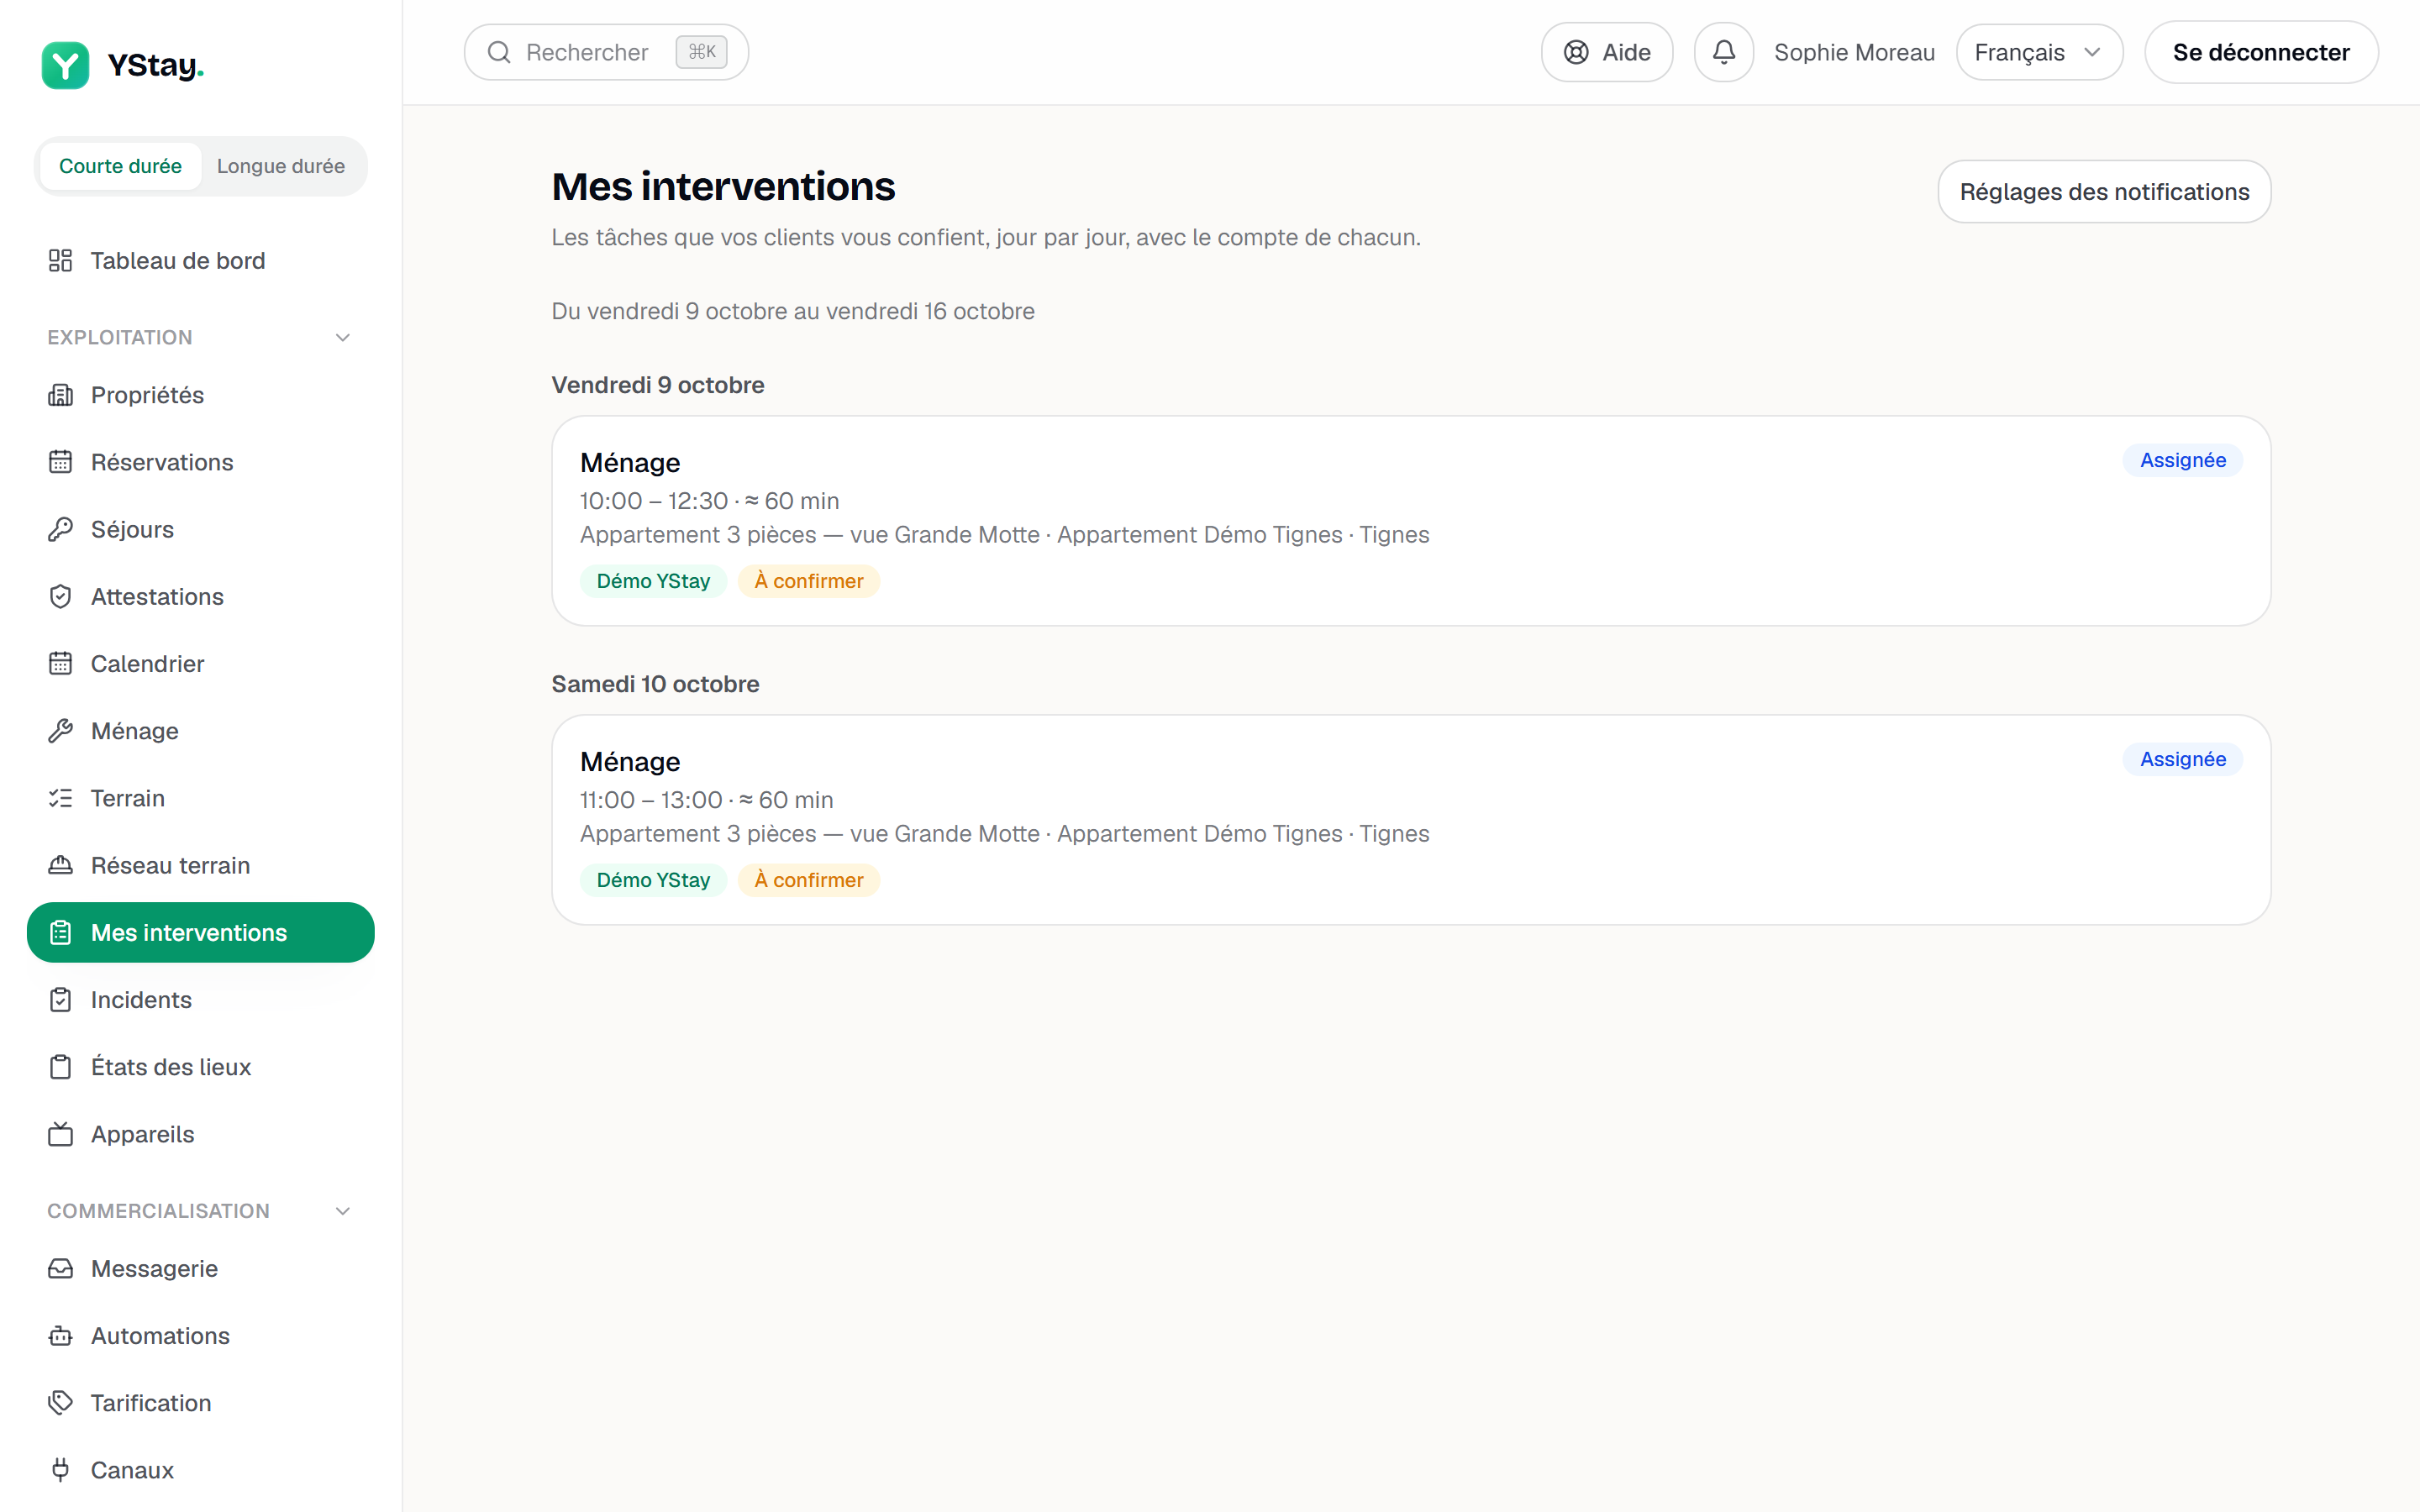Viewport: 2420px width, 1512px height.
Task: Click the Réseau terrain hard-hat icon
Action: [x=60, y=865]
